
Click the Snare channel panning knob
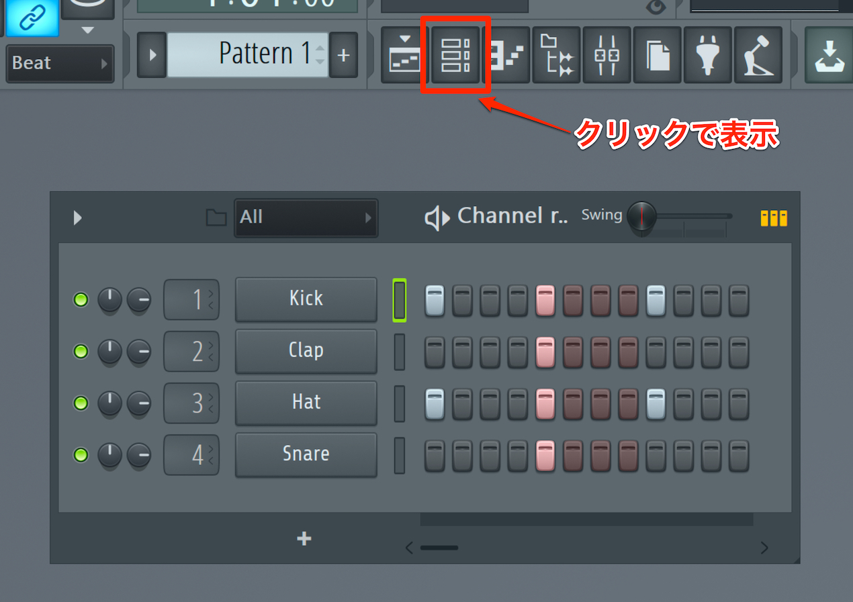click(109, 455)
